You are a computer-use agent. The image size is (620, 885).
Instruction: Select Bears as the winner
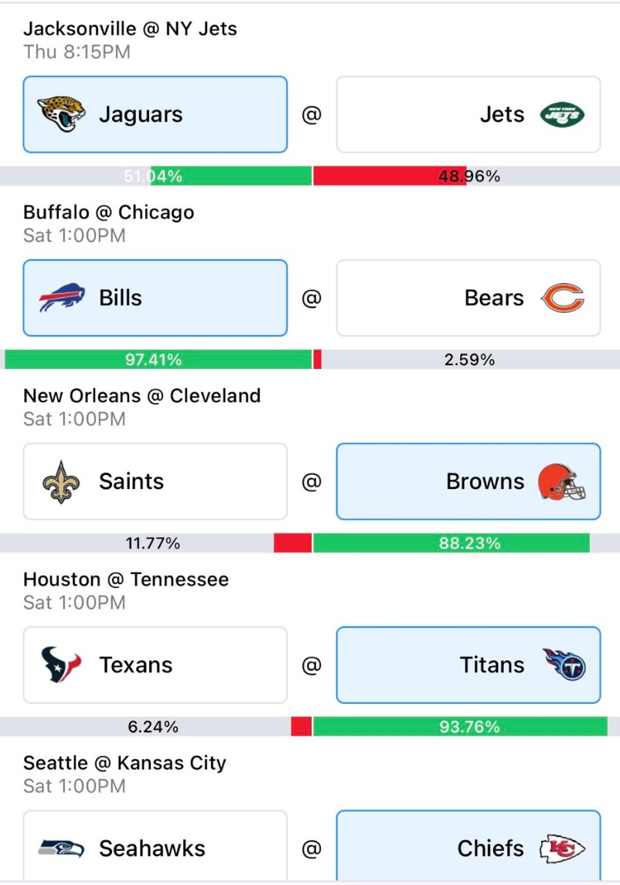[x=468, y=298]
